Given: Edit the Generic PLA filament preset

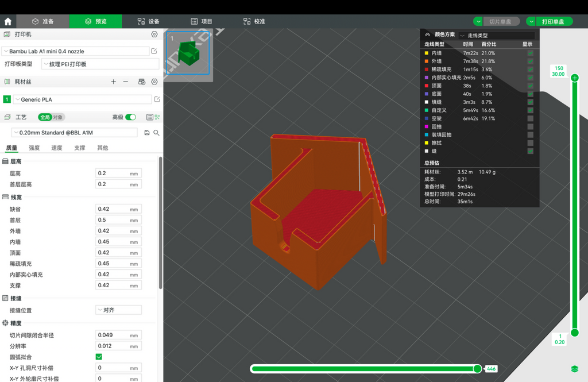Looking at the screenshot, I should (x=157, y=99).
